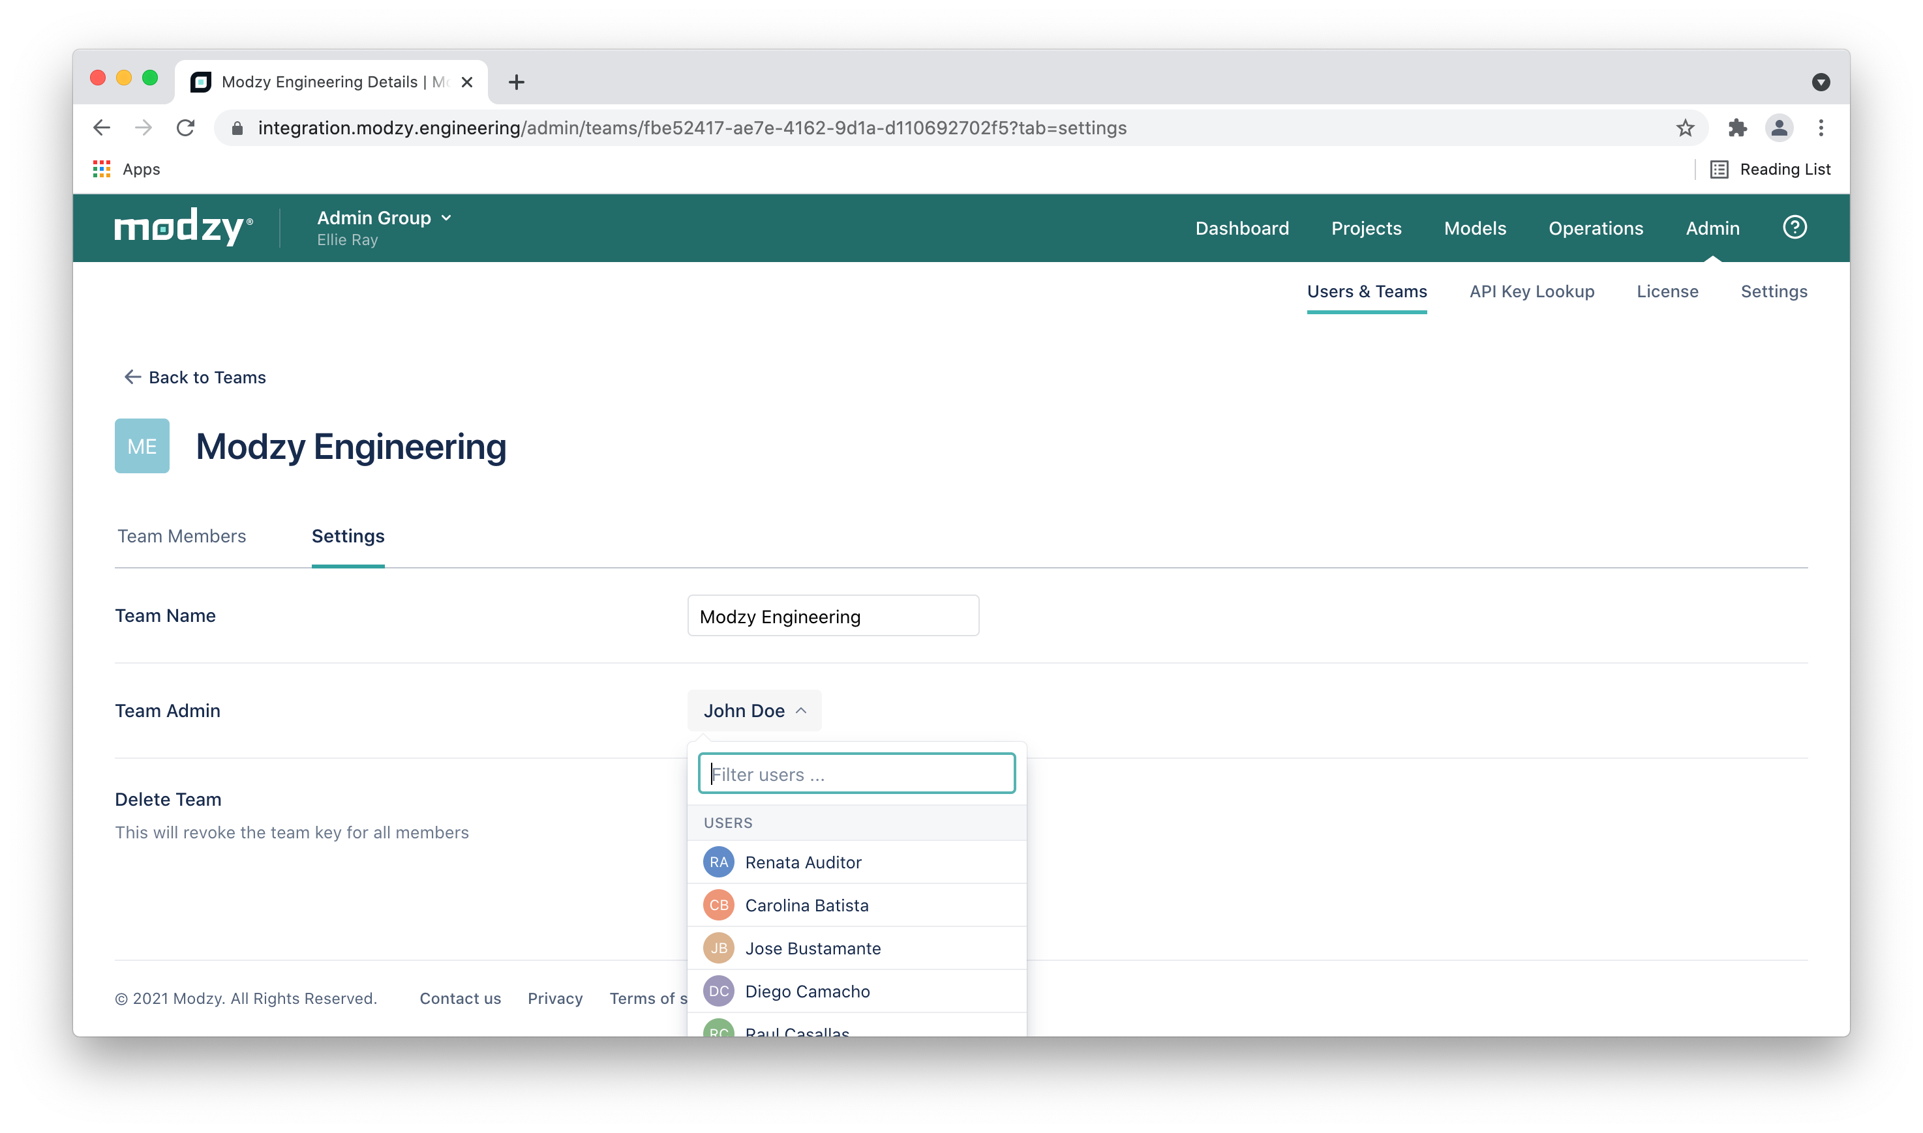Reload the page
1923x1133 pixels.
click(x=185, y=128)
